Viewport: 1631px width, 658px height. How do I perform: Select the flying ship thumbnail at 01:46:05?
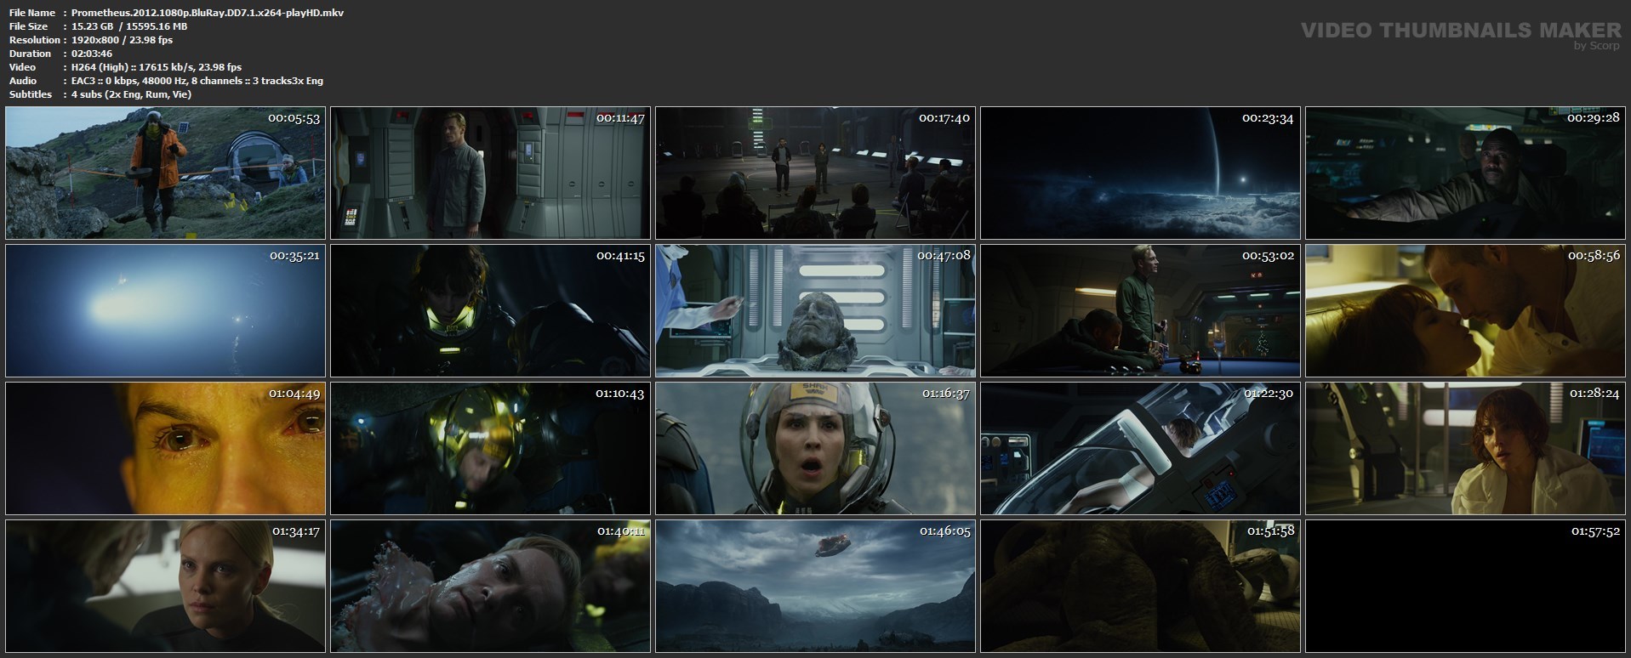815,587
